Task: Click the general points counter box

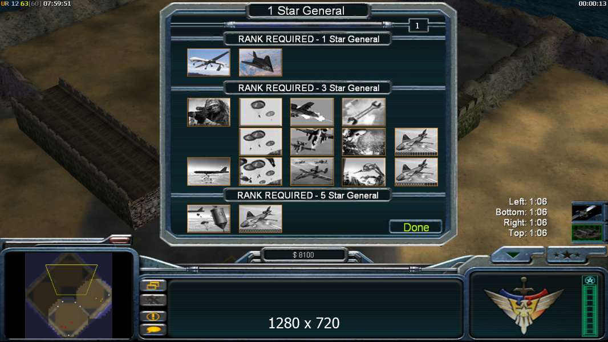Action: point(418,26)
